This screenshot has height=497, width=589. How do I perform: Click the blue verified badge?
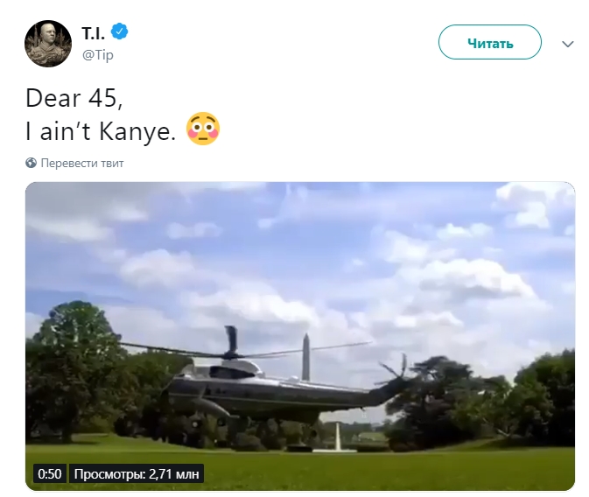[x=120, y=33]
